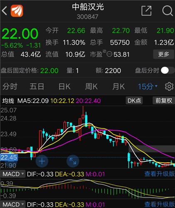The width and height of the screenshot is (175, 208).
Task: Tap the expand fullscreen chart icon
Action: [73, 161]
